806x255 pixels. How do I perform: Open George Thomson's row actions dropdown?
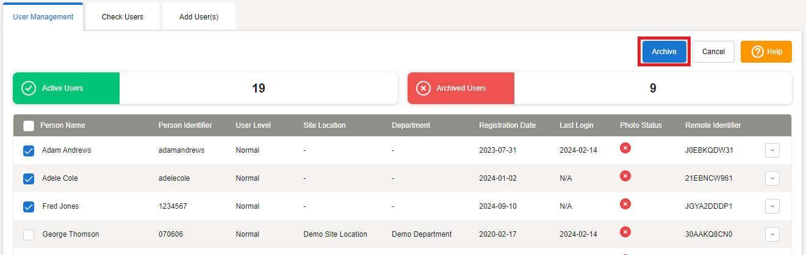pyautogui.click(x=772, y=235)
